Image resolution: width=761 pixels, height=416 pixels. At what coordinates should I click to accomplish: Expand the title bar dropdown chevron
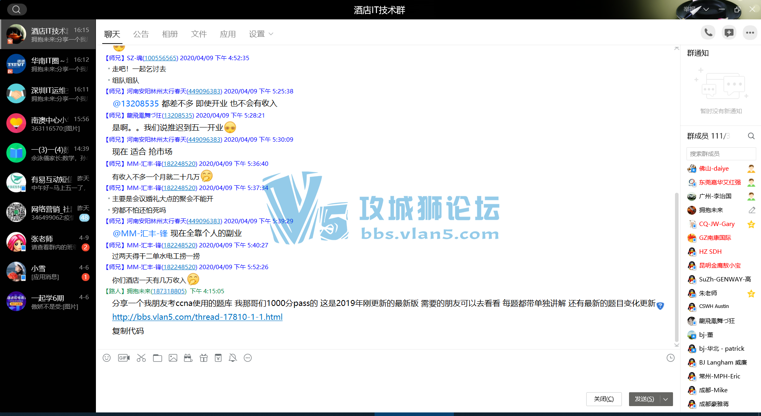coord(706,9)
